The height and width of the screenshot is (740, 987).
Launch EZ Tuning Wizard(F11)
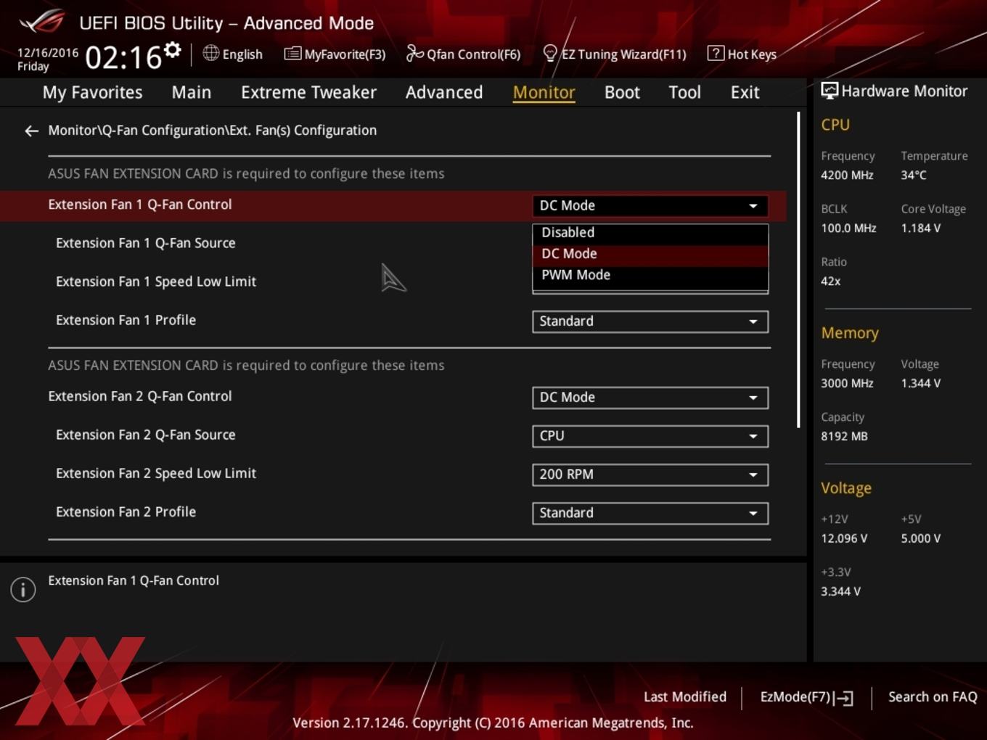[x=615, y=54]
